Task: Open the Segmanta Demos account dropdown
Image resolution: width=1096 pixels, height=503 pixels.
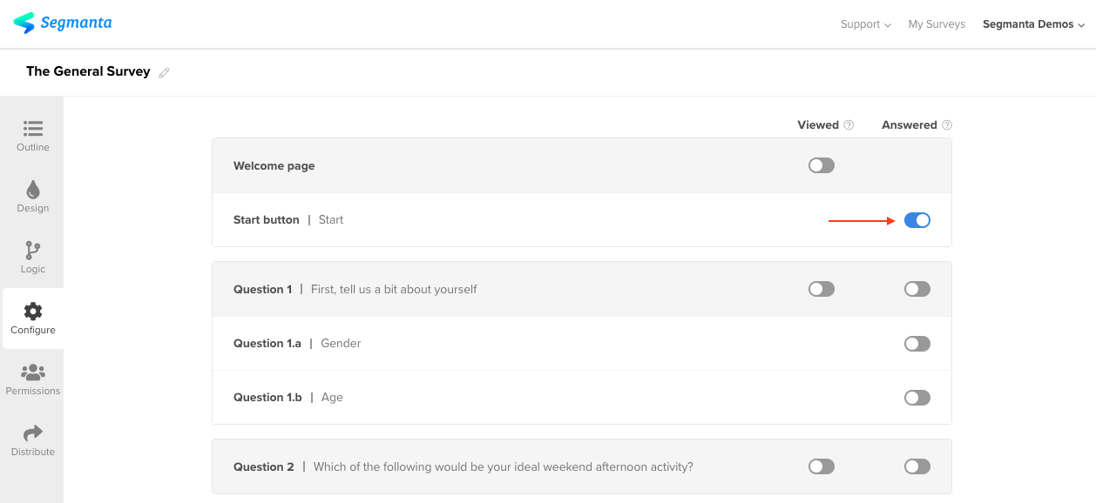Action: pos(1033,24)
